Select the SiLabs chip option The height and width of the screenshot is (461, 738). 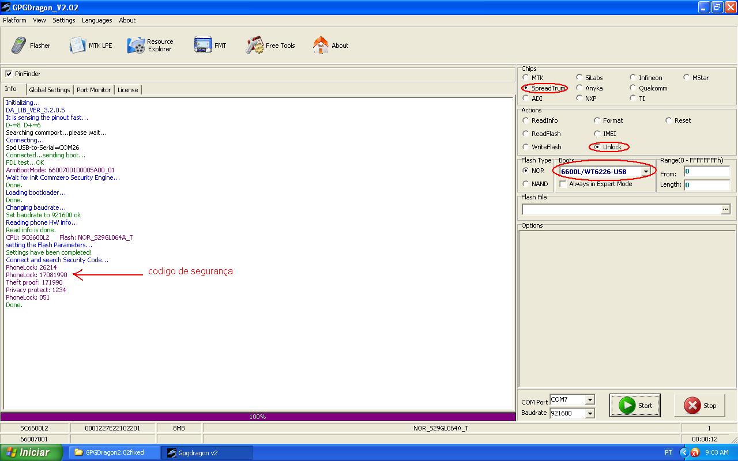click(x=579, y=78)
